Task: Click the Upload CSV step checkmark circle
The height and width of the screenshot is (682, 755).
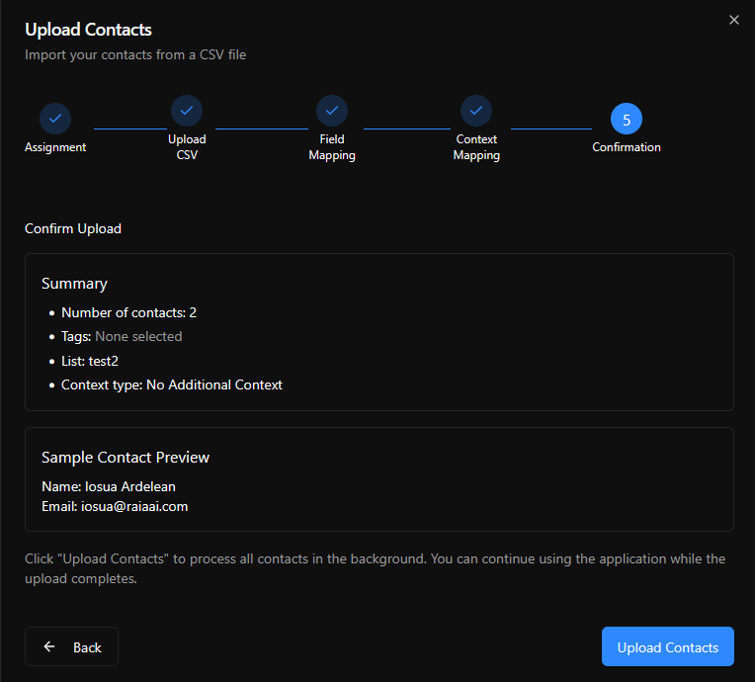Action: 187,111
